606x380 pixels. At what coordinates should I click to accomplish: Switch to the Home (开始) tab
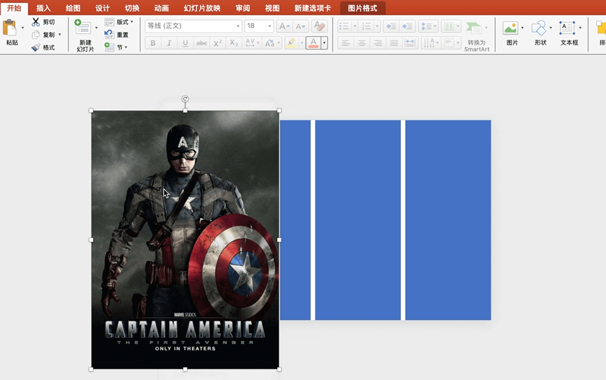coord(14,8)
